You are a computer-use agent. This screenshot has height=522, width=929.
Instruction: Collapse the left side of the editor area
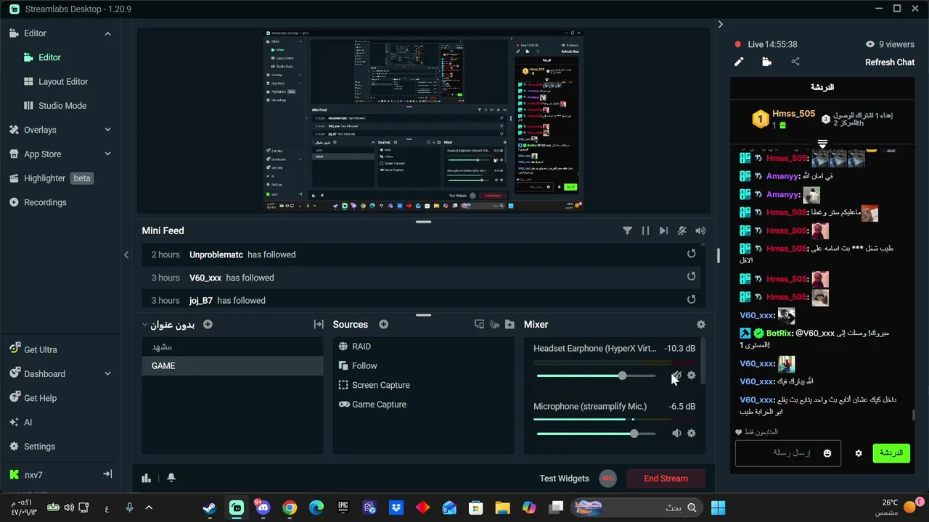click(x=126, y=254)
